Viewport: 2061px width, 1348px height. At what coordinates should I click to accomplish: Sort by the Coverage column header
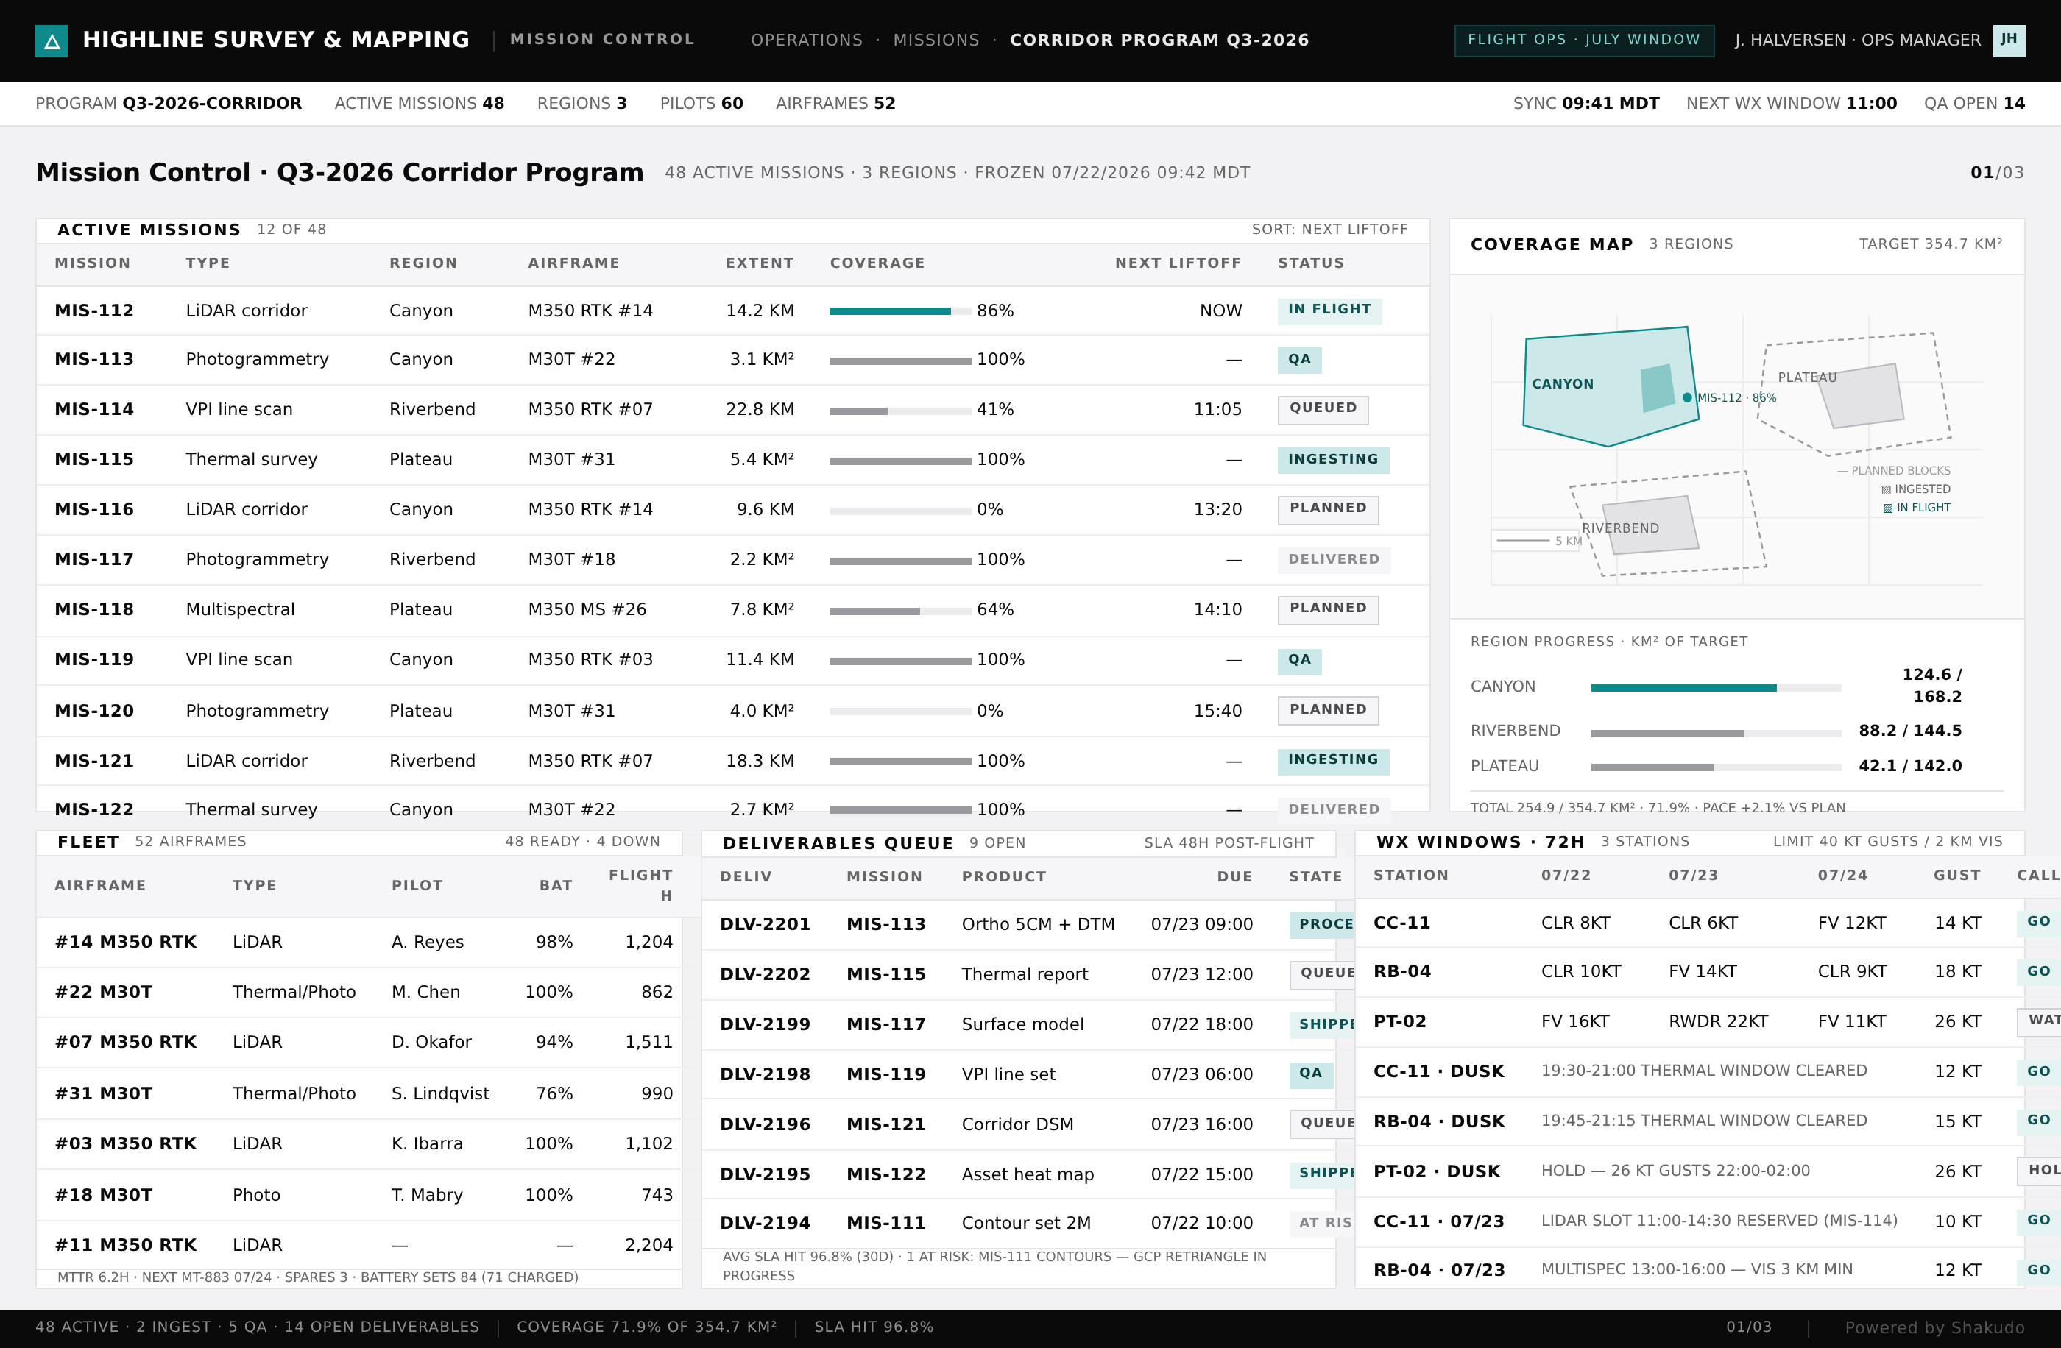tap(877, 263)
